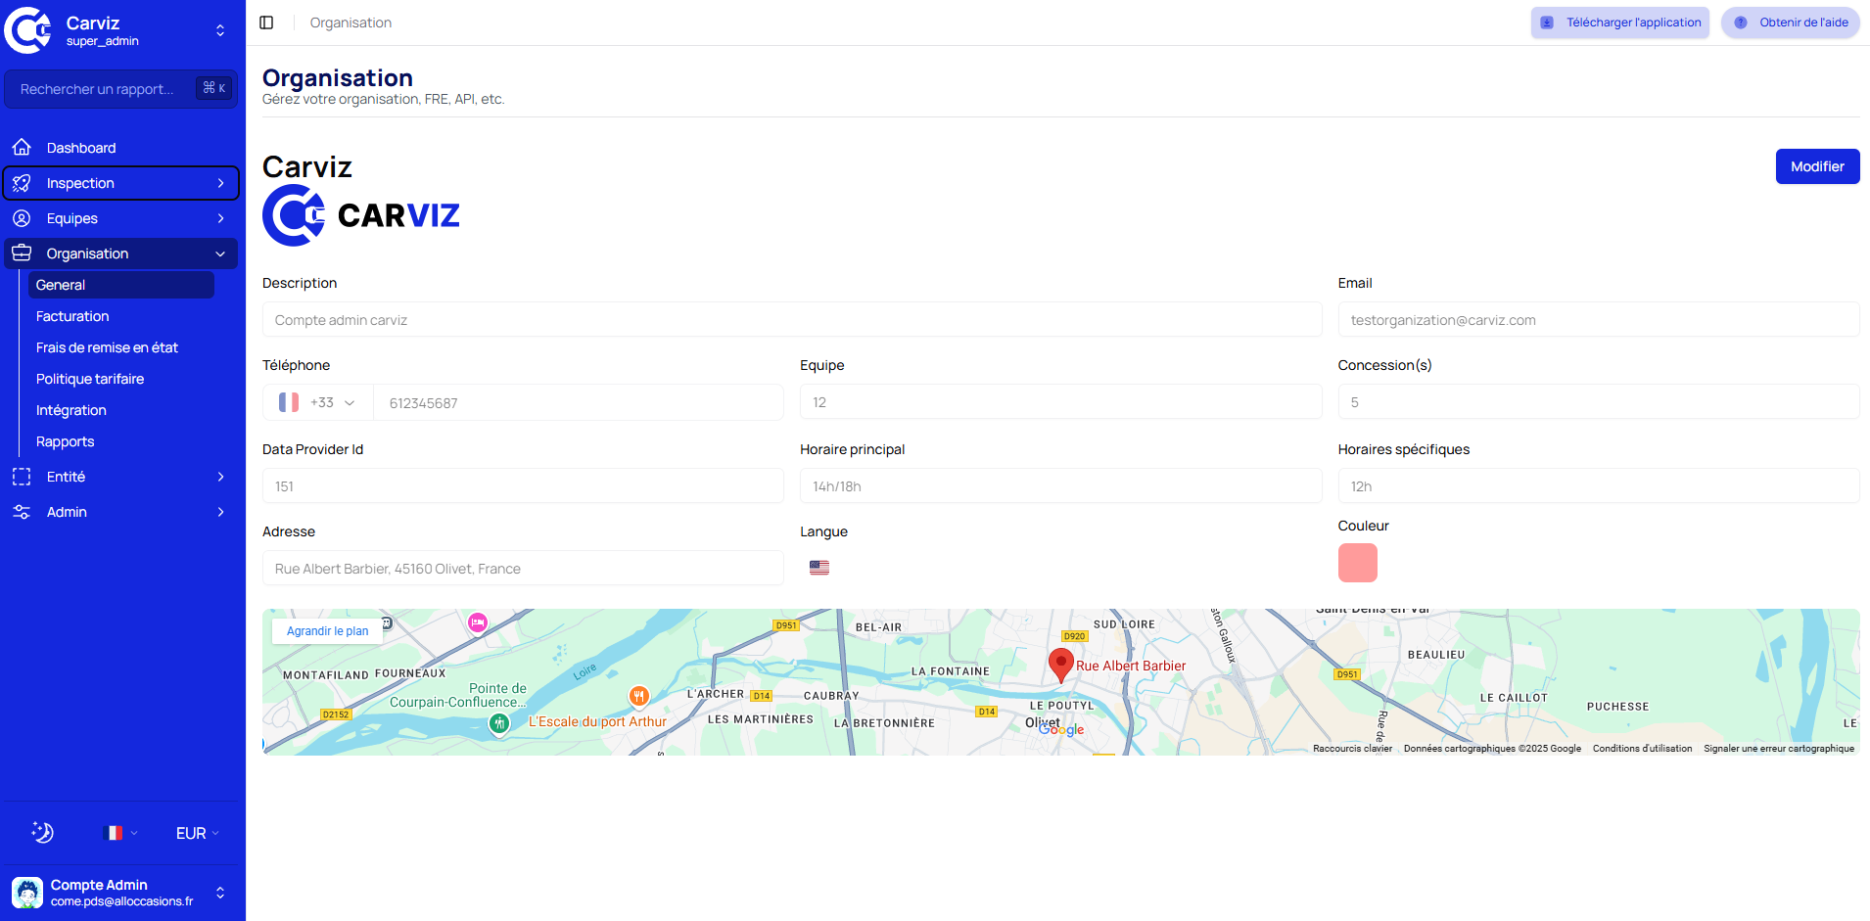Click the Modifier button
Image resolution: width=1870 pixels, height=921 pixels.
(1817, 166)
